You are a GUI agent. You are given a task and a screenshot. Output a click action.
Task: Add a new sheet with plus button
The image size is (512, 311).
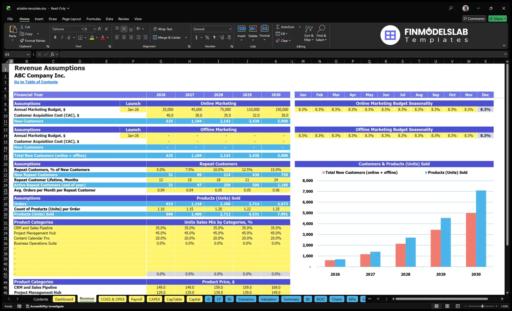point(378,299)
